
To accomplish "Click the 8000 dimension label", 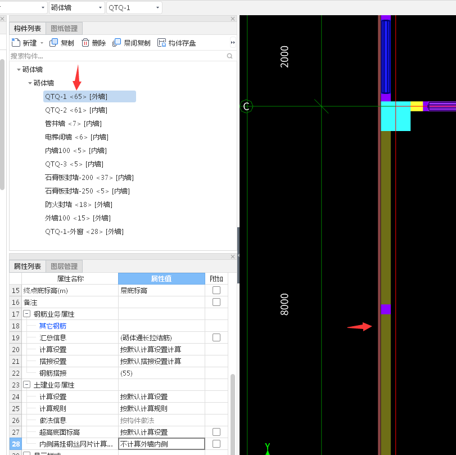I will [285, 304].
